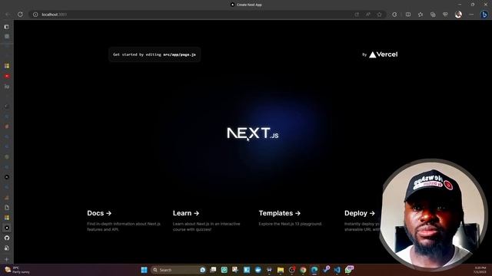Image resolution: width=492 pixels, height=276 pixels.
Task: Open Visual Studio Code from taskbar
Action: pos(337,270)
